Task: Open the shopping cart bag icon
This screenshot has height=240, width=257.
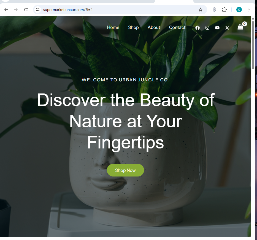Action: coord(240,27)
